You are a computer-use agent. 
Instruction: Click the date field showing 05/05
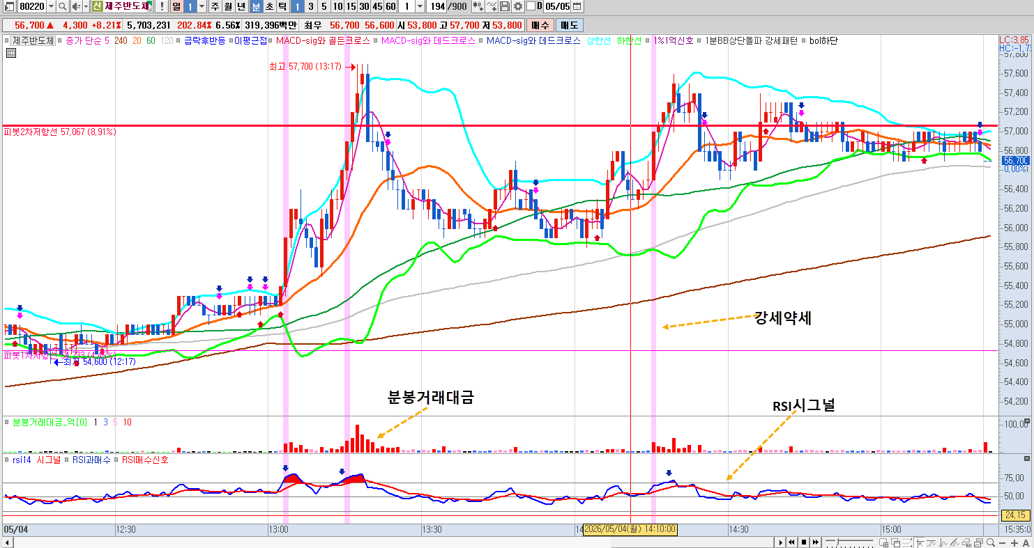coord(558,6)
